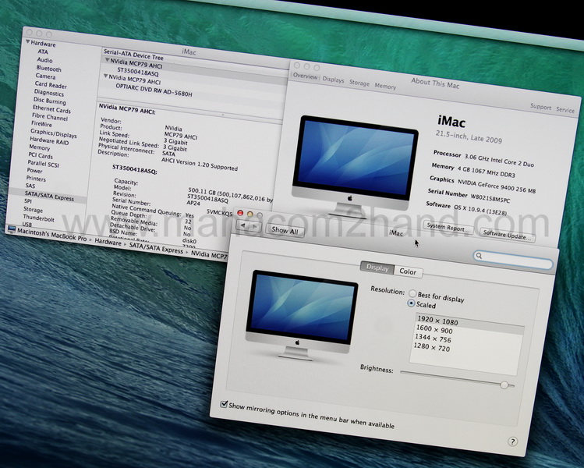The image size is (584, 468).
Task: Select Card Reader in hardware sidebar
Action: pyautogui.click(x=51, y=85)
